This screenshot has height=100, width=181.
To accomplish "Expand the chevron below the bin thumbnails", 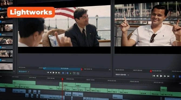I will click(14, 71).
